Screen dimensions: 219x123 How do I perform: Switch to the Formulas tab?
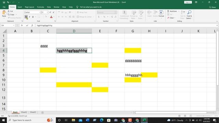pos(40,7)
